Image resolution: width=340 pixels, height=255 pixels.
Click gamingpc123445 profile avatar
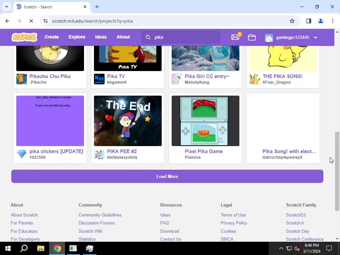tap(269, 38)
